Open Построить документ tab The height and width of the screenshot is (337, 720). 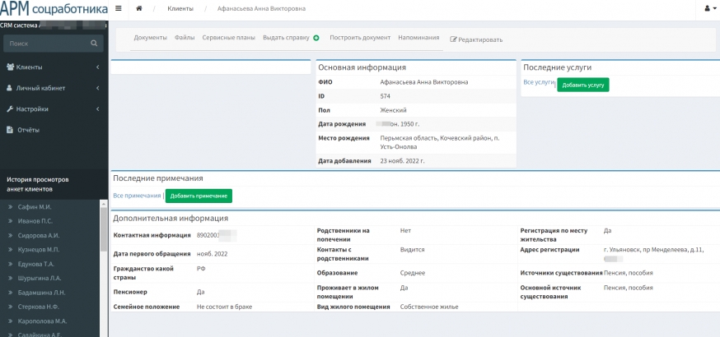tap(360, 38)
